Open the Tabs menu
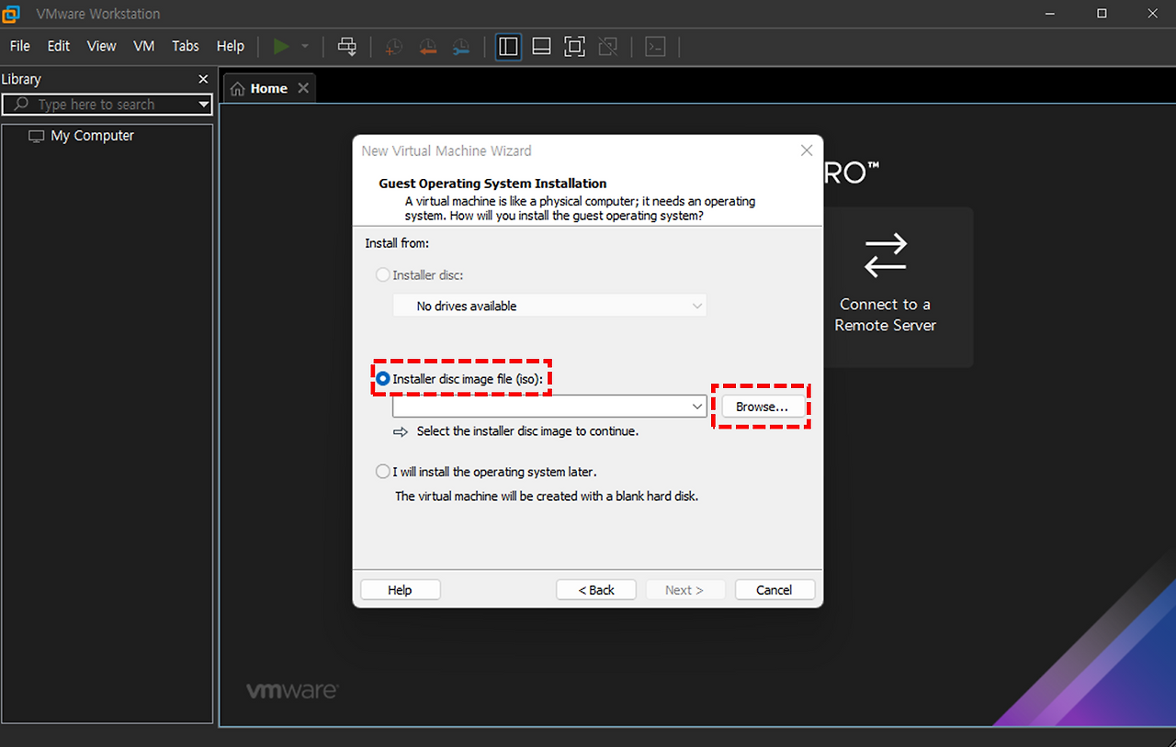Screen dimensions: 1176x747 (186, 46)
